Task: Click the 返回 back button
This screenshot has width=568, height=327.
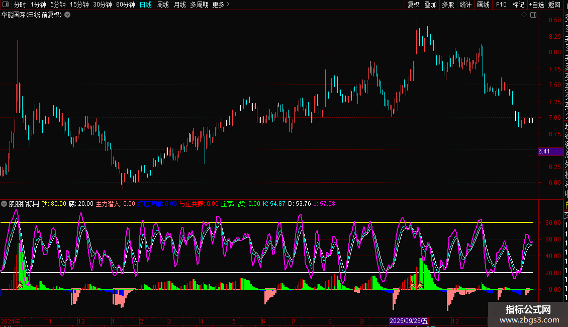Action: [554, 5]
